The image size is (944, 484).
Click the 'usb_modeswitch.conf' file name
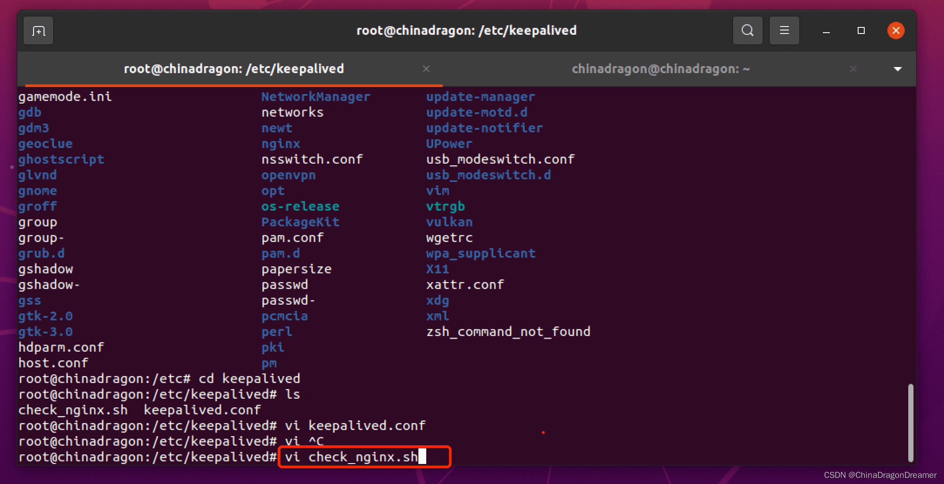pyautogui.click(x=500, y=159)
